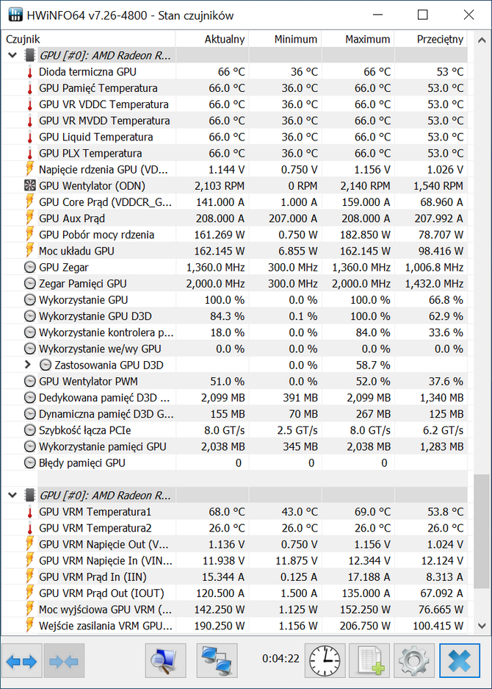Click the Minimum column header
The image size is (492, 689).
[x=285, y=39]
